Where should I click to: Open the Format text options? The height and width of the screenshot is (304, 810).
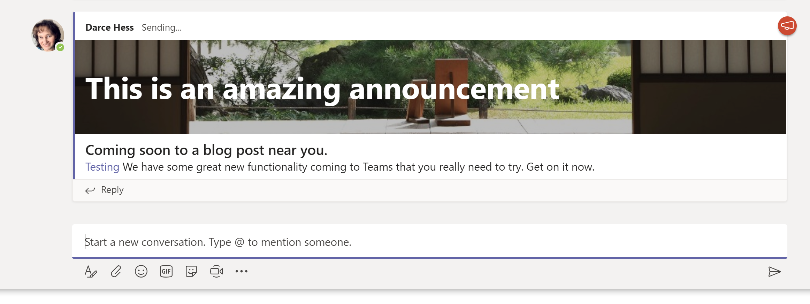coord(91,271)
